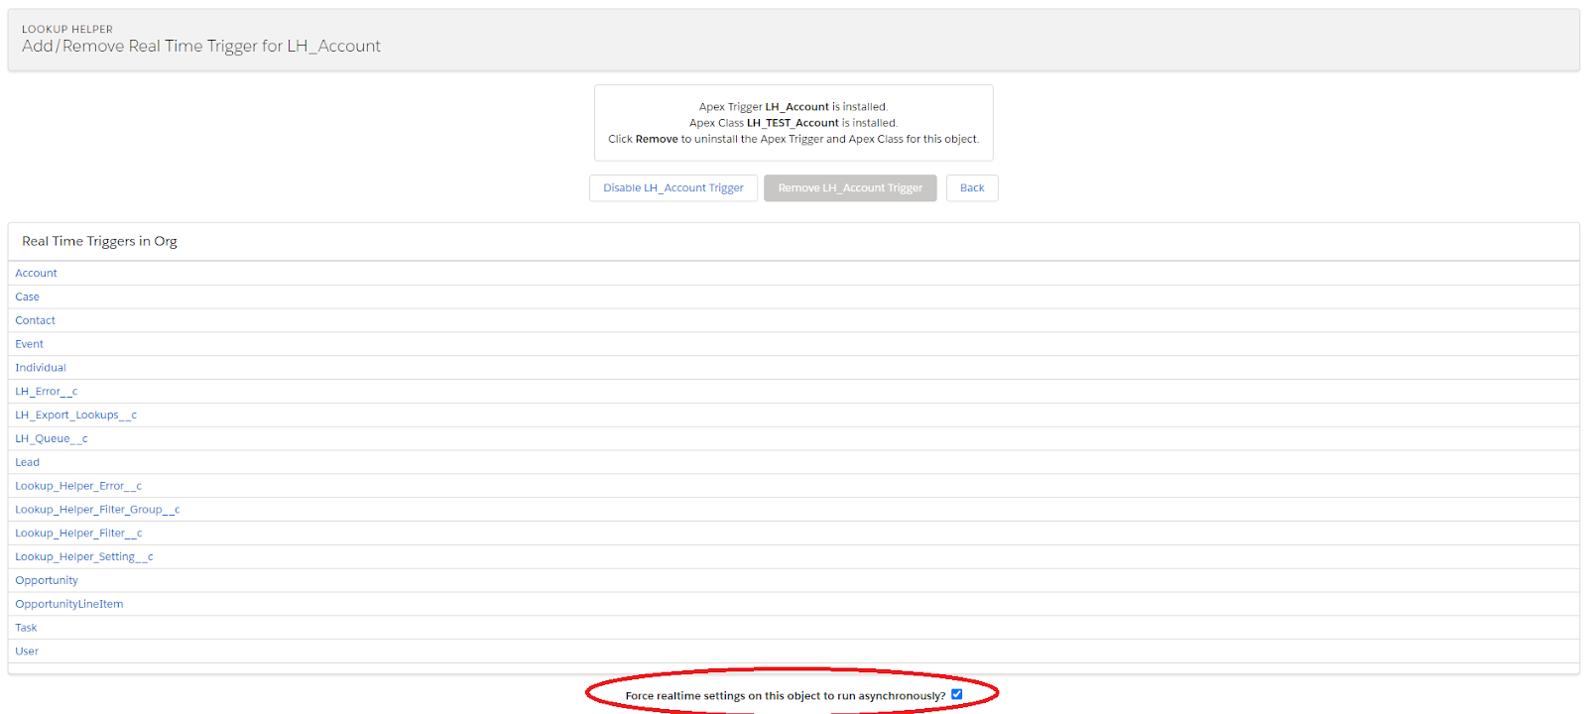Open LH_Export_Lookups__c link
Screen dimensions: 1587x714
tap(75, 416)
